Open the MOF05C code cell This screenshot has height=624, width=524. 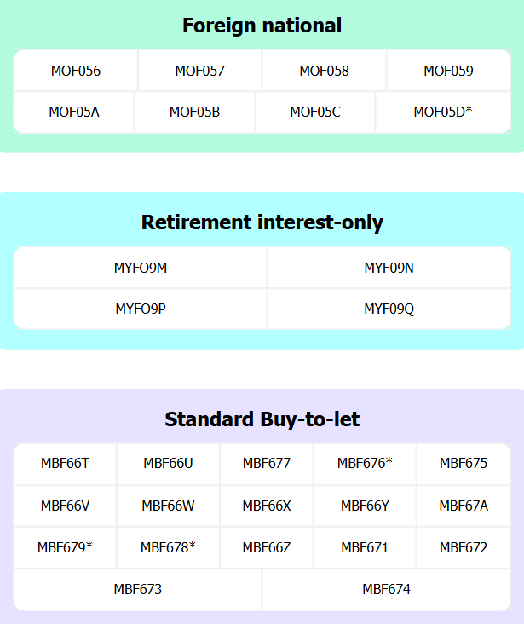coord(315,112)
